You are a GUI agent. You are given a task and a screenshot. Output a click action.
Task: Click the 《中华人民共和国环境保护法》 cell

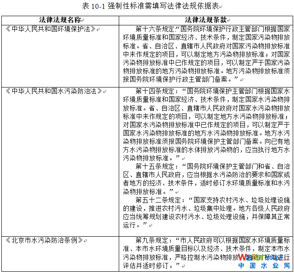tap(52, 28)
